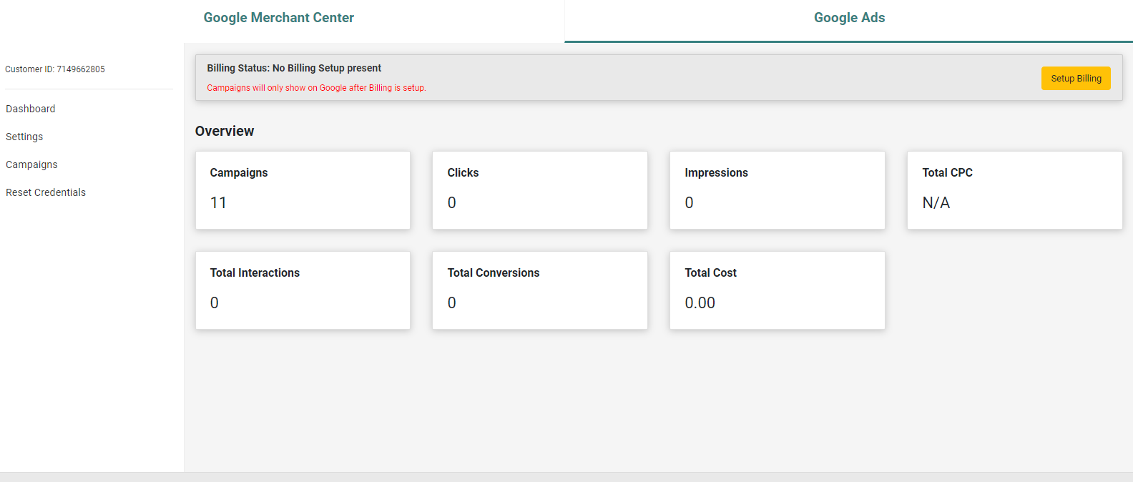Click the Total Interactions card title
Viewport: 1133px width, 482px height.
click(255, 272)
